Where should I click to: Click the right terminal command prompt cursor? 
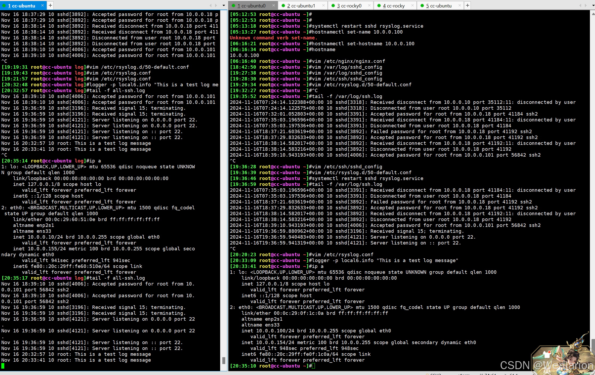[313, 366]
